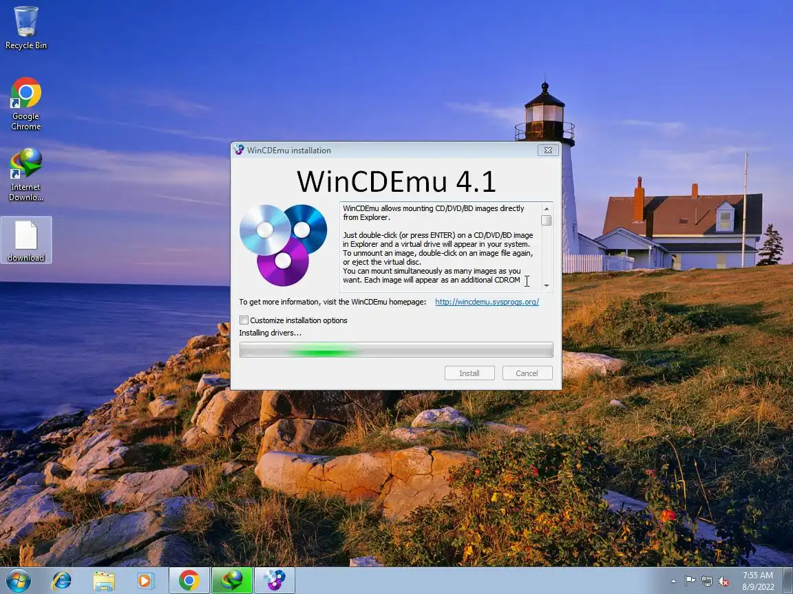Open the Action Center flag icon
The width and height of the screenshot is (793, 594).
pos(690,582)
